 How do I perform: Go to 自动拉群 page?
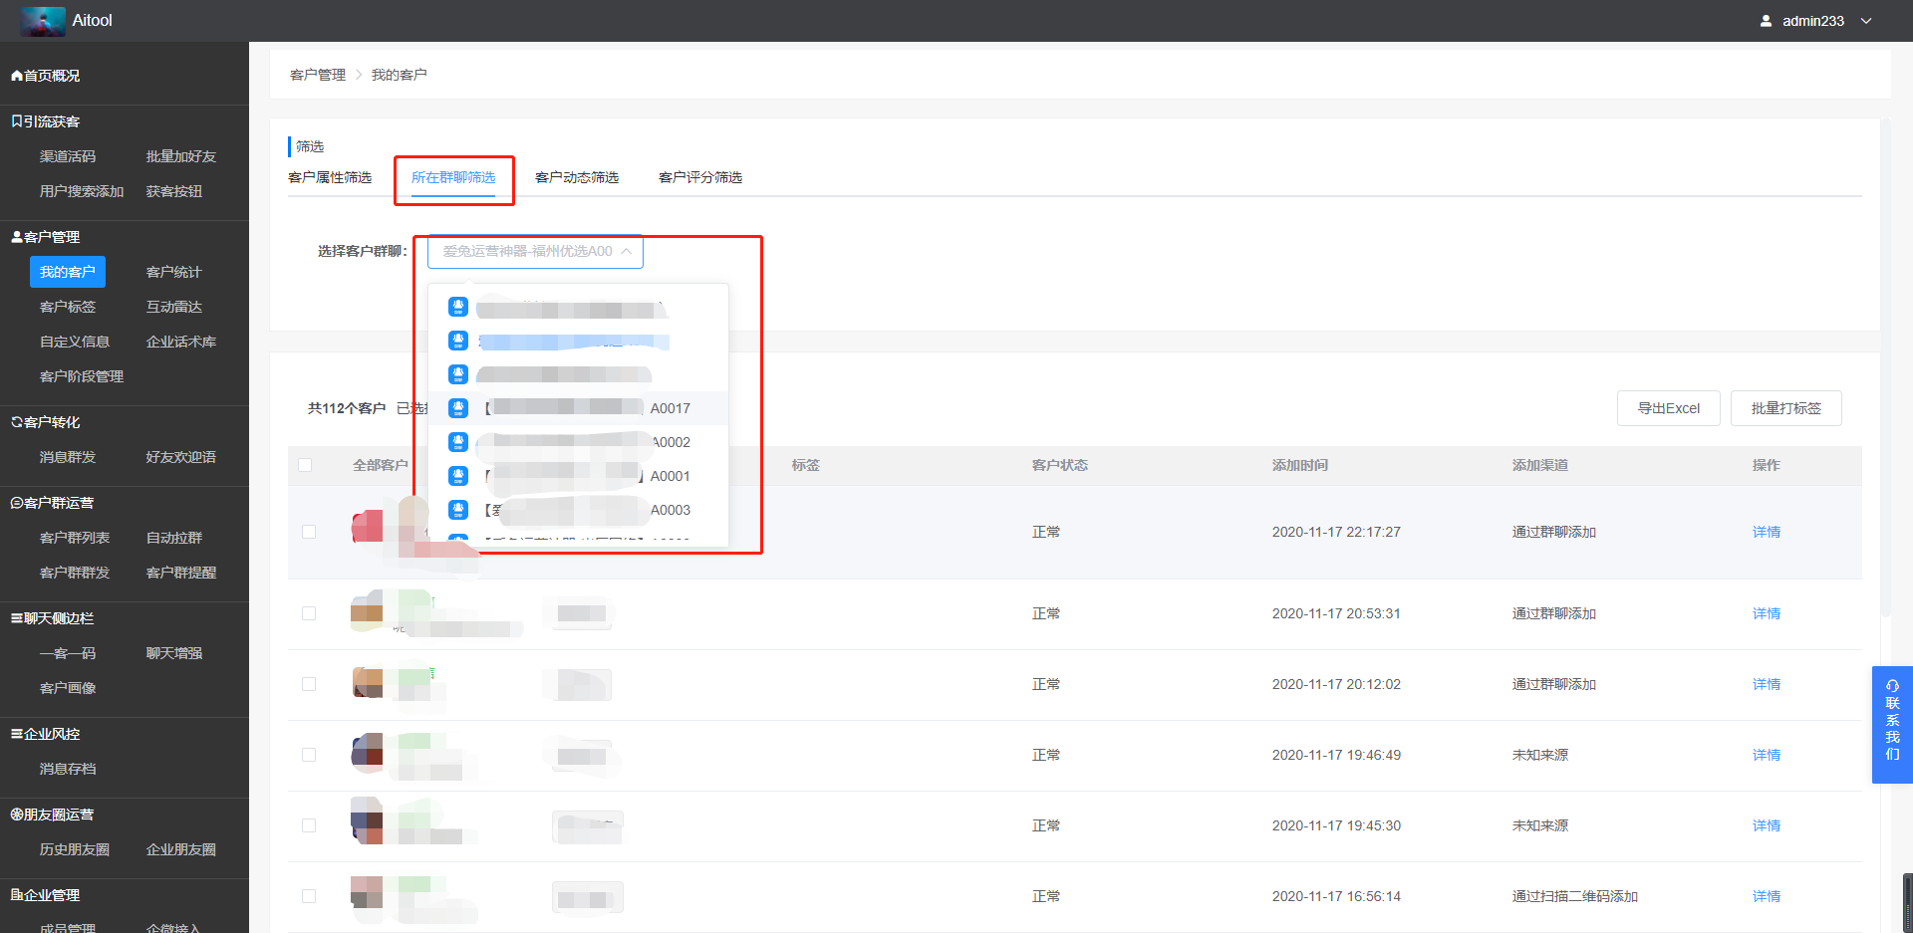coord(174,538)
